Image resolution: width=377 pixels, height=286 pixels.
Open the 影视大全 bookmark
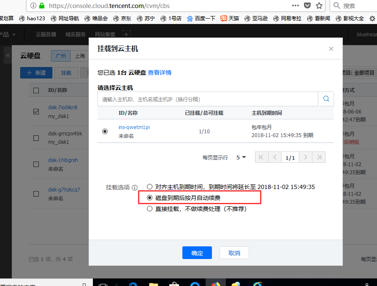(x=350, y=19)
